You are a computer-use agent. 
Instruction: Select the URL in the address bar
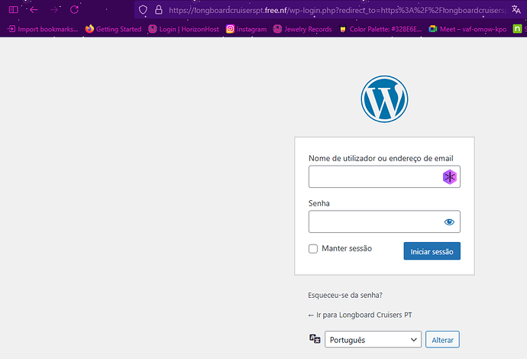tap(337, 11)
